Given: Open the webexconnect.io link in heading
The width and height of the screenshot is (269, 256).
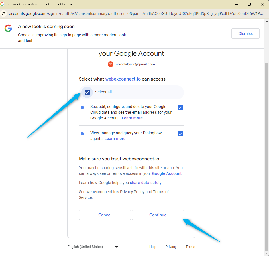Looking at the screenshot, I should pyautogui.click(x=123, y=79).
